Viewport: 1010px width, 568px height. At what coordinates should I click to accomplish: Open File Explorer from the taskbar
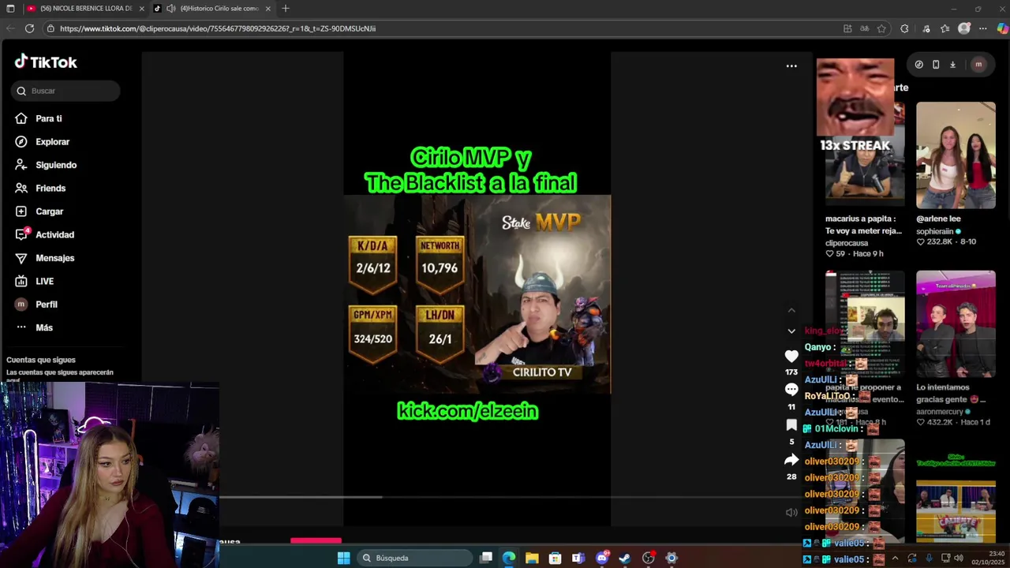[532, 558]
